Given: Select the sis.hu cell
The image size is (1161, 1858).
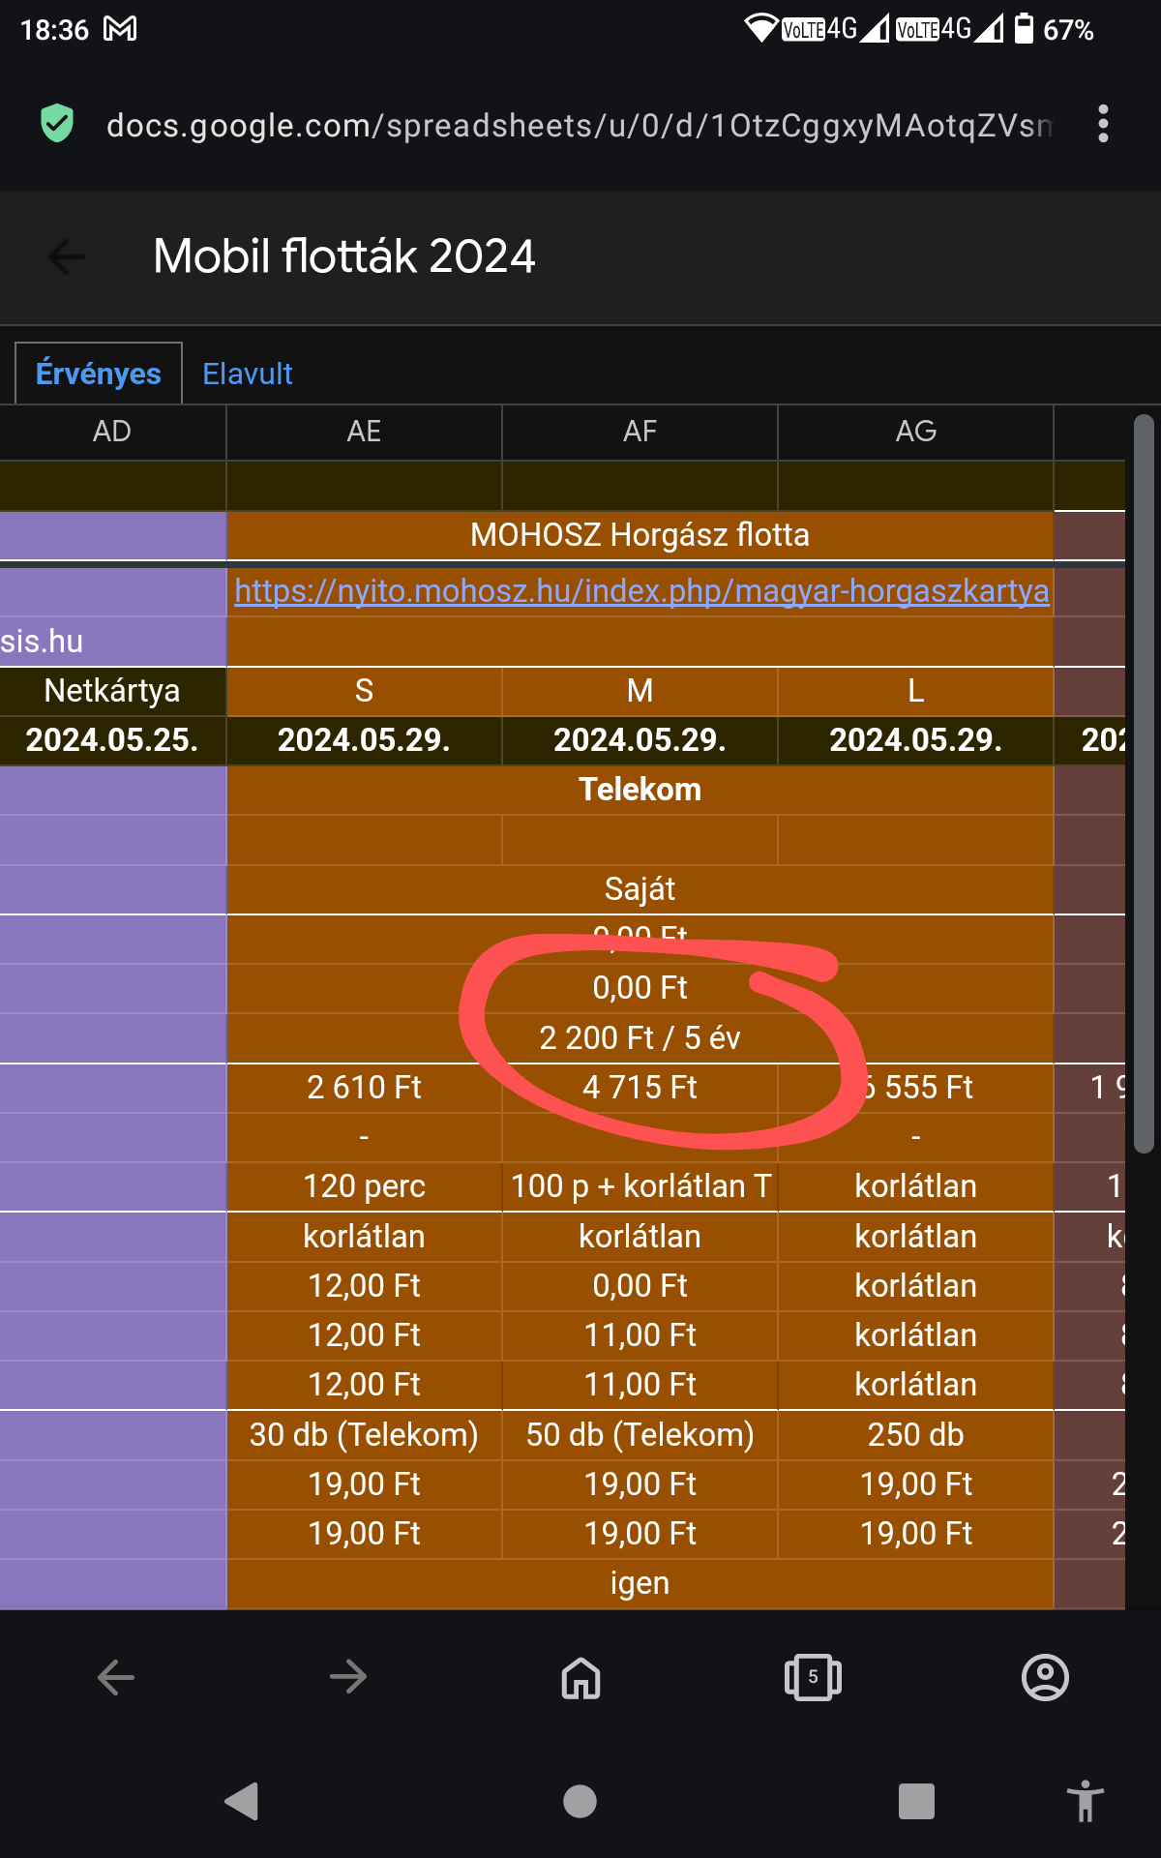Looking at the screenshot, I should (112, 642).
